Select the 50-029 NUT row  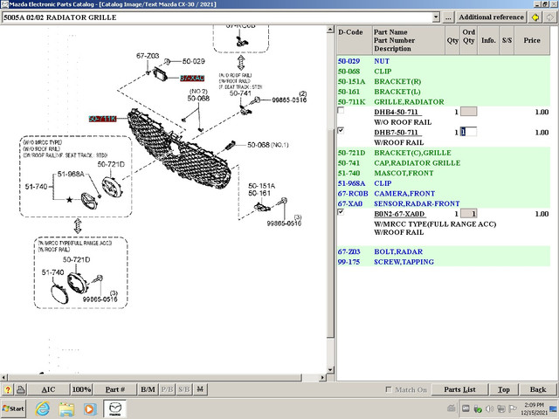(x=443, y=61)
